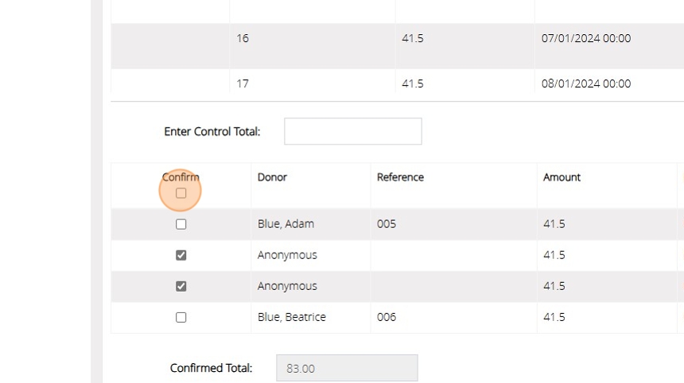Select the donor name Blue, Beatrice
The height and width of the screenshot is (383, 684).
[291, 317]
